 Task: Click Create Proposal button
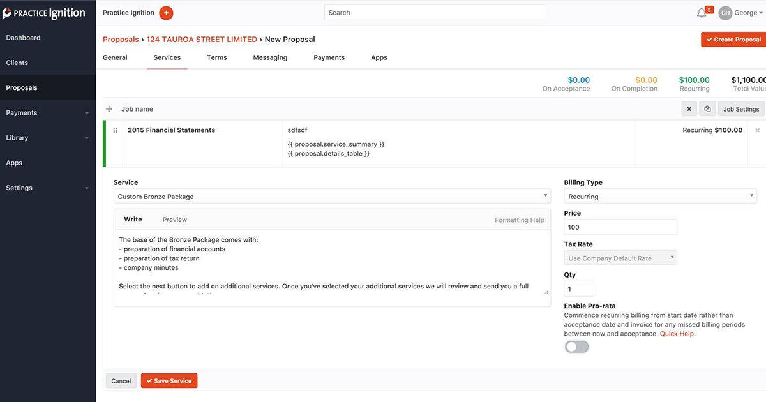click(733, 40)
